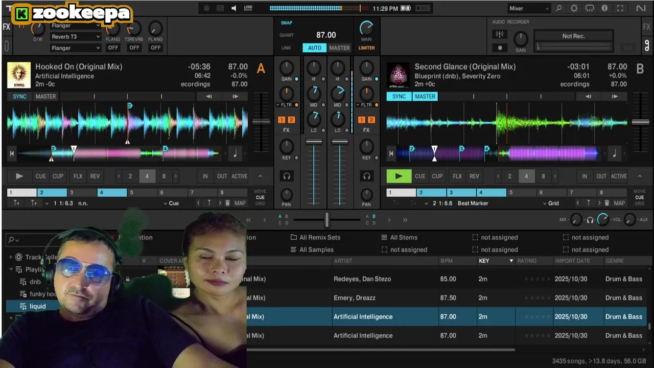Select Deck B MOVE panel tab
Viewport: 654px width, 368px height.
pyautogui.click(x=640, y=192)
